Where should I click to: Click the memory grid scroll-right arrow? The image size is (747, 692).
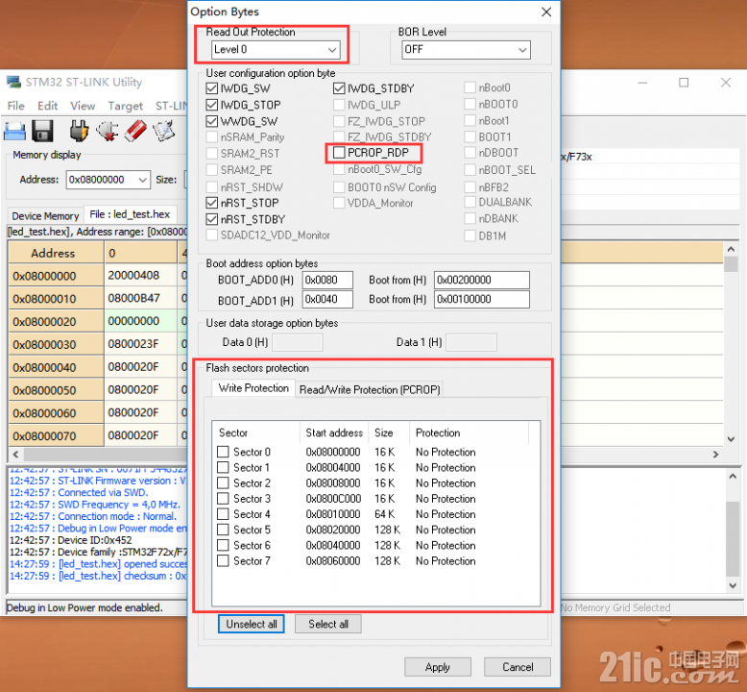715,455
